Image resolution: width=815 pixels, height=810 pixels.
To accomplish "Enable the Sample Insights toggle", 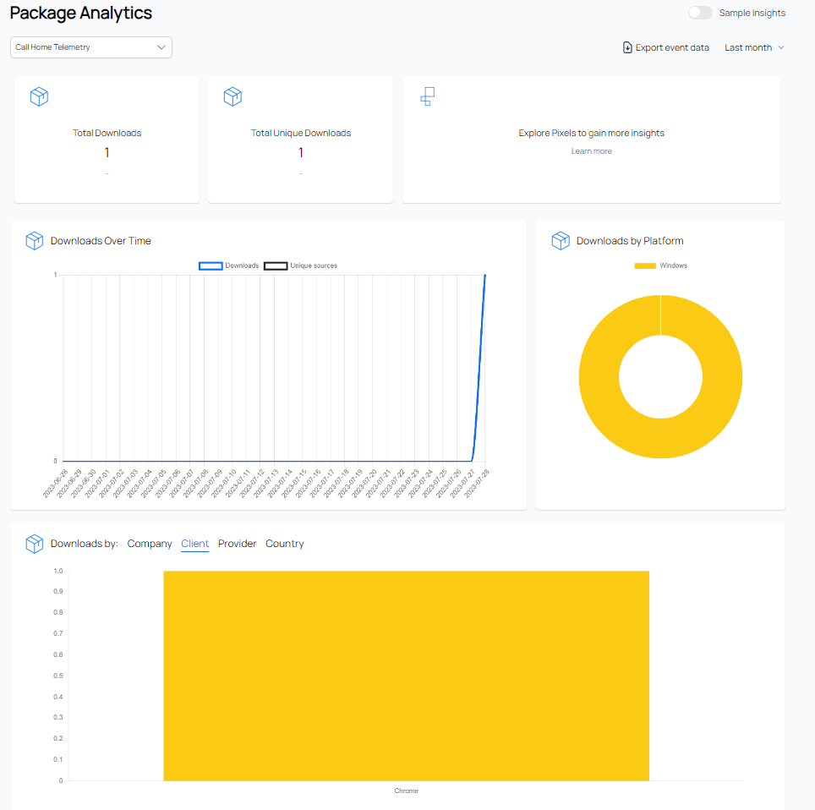I will [700, 13].
